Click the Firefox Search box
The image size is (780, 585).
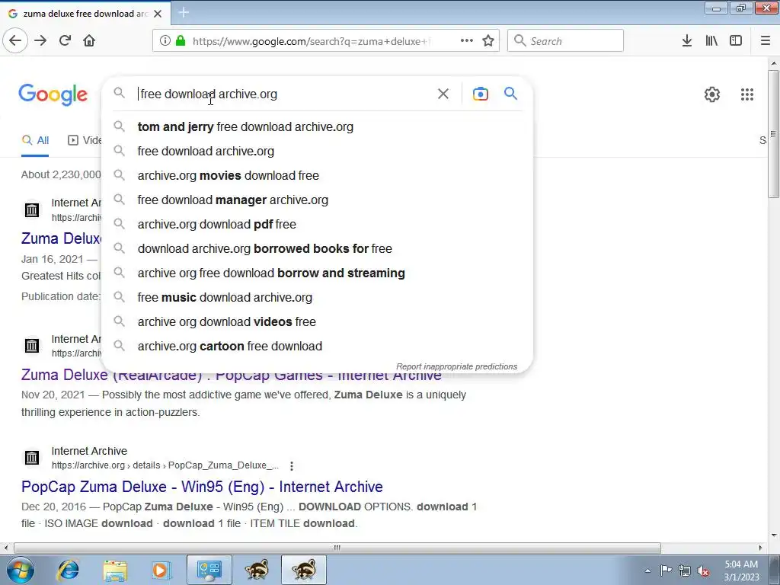(x=565, y=41)
